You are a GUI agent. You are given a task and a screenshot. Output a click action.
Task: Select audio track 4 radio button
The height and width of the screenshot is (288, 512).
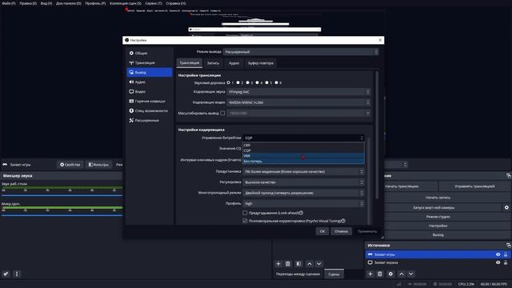[258, 82]
